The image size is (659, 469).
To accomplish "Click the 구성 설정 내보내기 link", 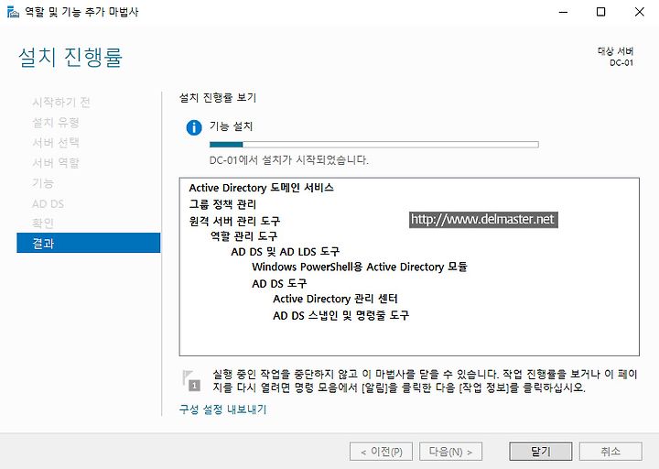I will click(222, 409).
